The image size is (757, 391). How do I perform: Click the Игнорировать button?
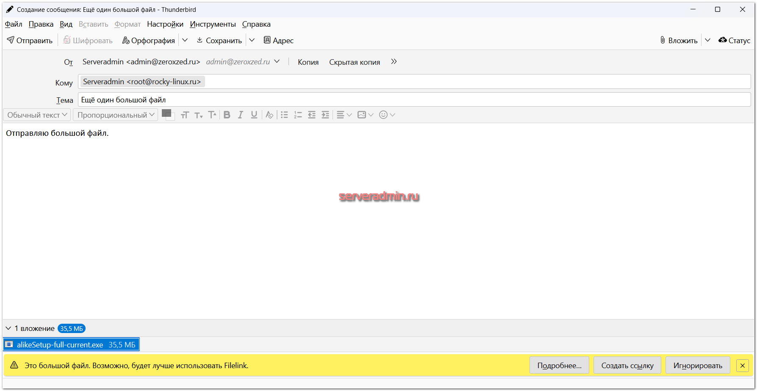pos(698,366)
